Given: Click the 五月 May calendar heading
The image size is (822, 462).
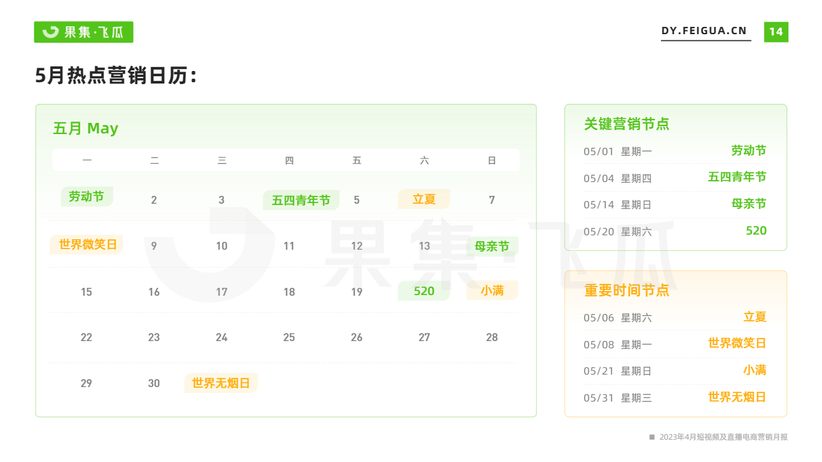Looking at the screenshot, I should coord(85,128).
